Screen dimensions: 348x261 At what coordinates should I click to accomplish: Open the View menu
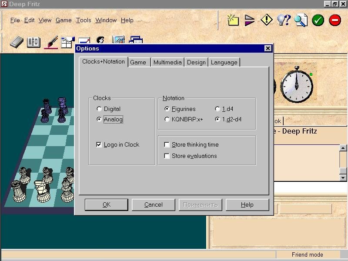coord(45,20)
